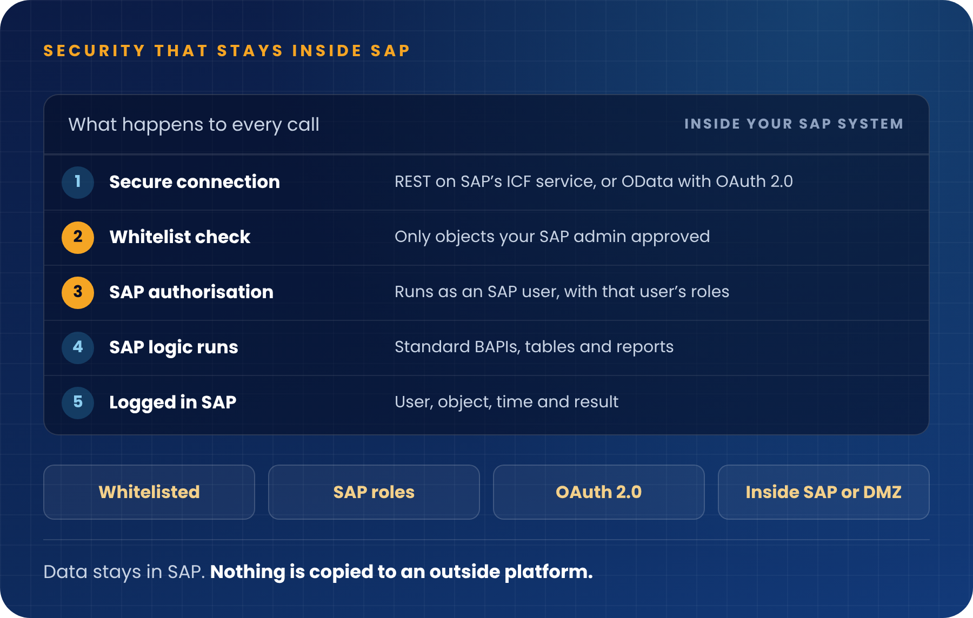Select the SAP roles chip
The width and height of the screenshot is (973, 618).
374,492
